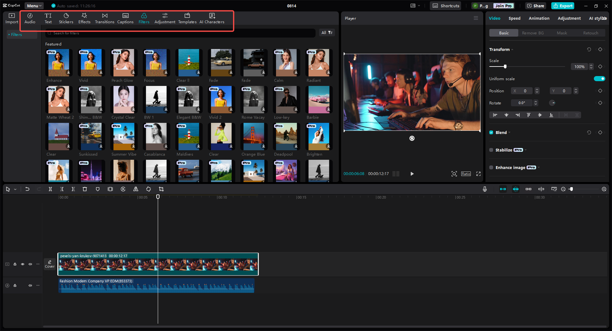
Task: Click the delete trash icon in timeline toolbar
Action: pos(85,189)
